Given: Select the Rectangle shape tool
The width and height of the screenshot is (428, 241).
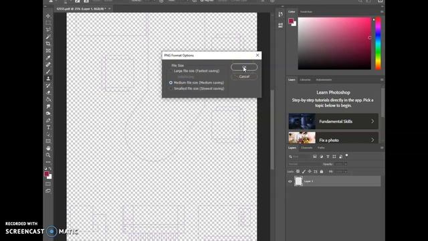Looking at the screenshot, I should (48, 141).
